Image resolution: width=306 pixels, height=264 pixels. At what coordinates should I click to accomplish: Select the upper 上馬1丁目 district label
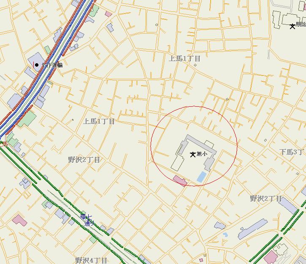tap(184, 58)
